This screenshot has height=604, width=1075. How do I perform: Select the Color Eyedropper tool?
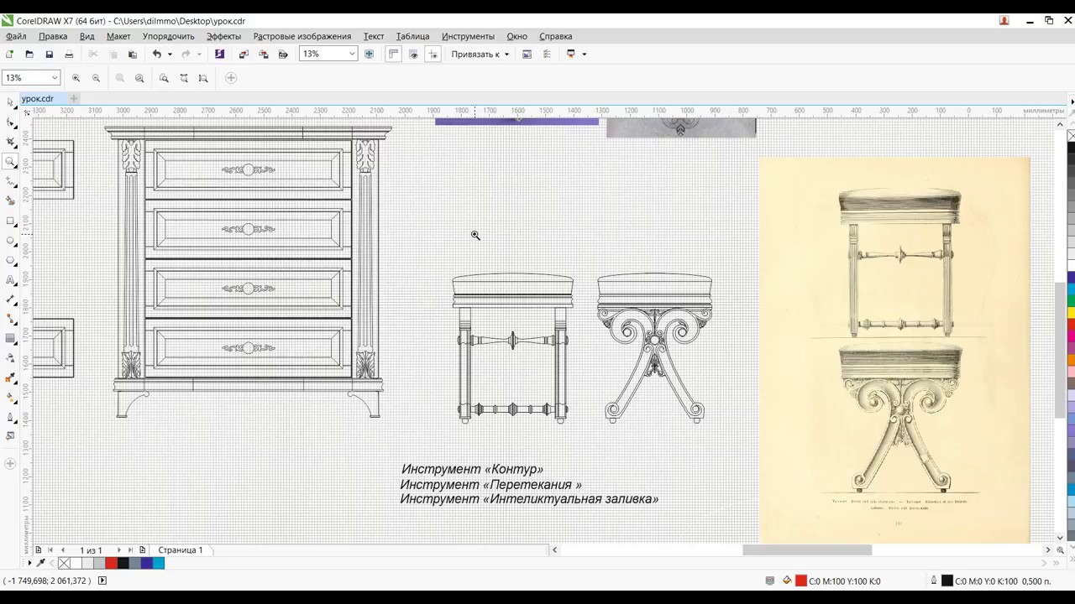coord(10,377)
